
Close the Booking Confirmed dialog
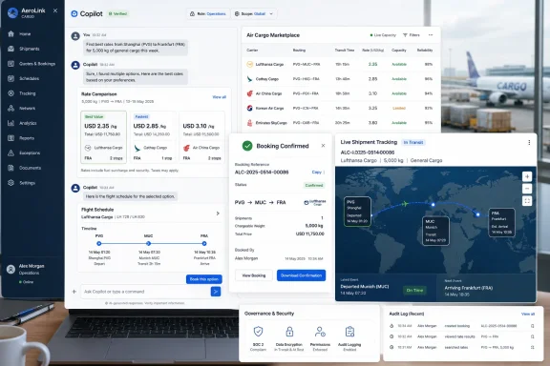[x=323, y=145]
